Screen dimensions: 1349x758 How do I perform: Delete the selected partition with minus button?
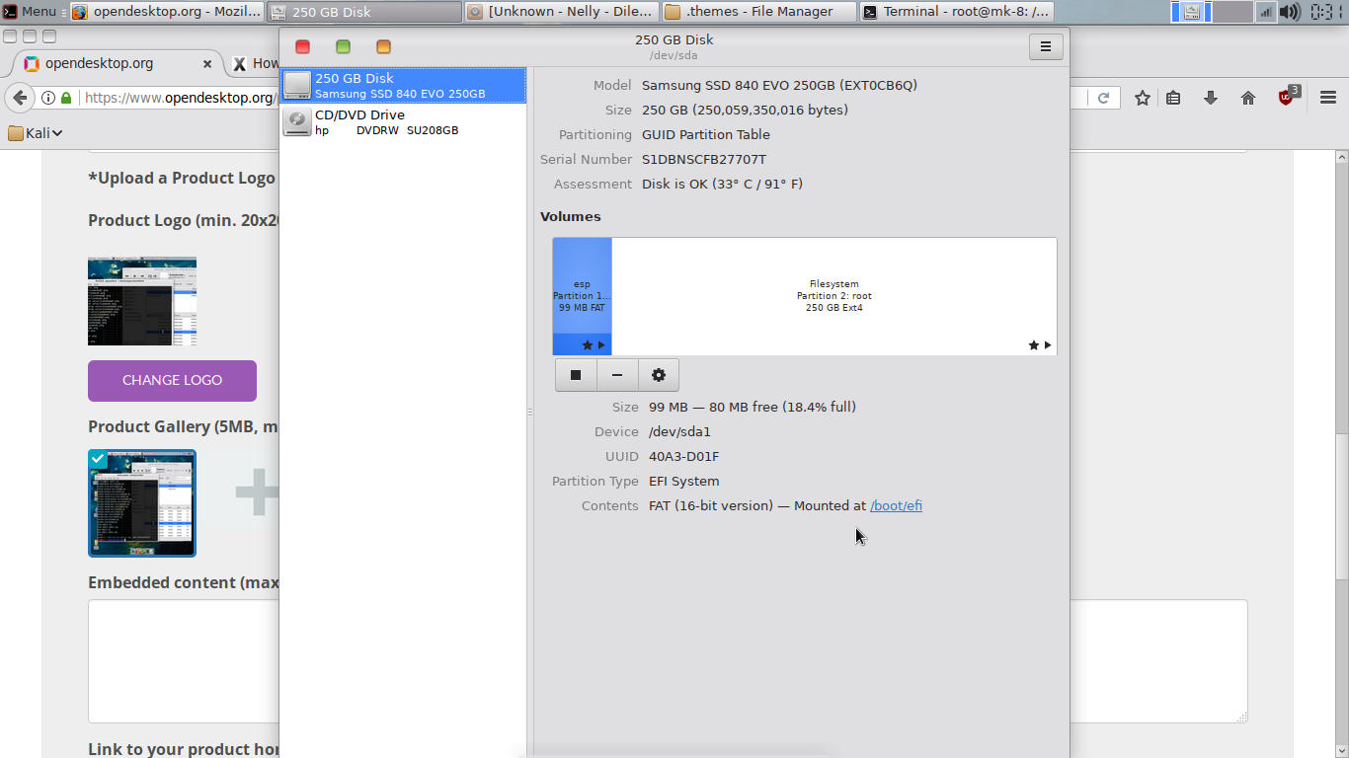point(617,375)
